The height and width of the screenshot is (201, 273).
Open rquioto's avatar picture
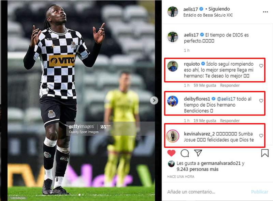tap(173, 66)
